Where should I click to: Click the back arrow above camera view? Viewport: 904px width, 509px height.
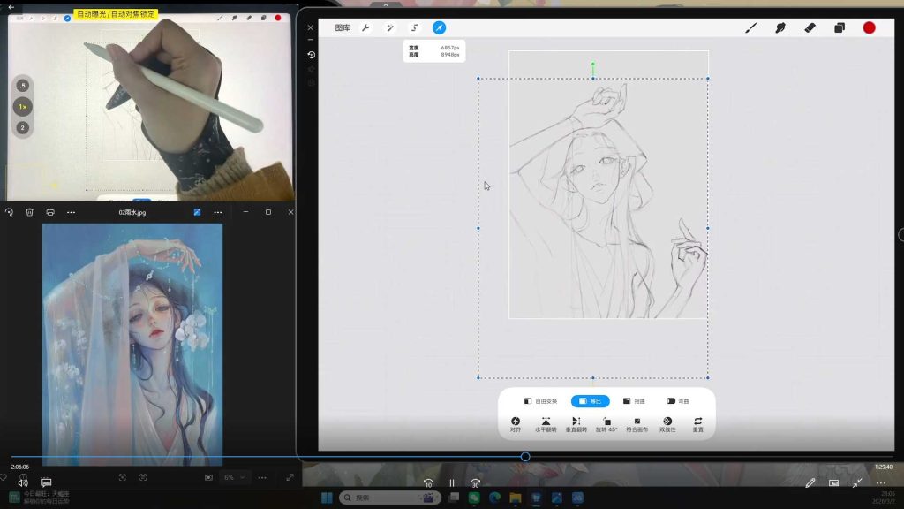(x=11, y=7)
